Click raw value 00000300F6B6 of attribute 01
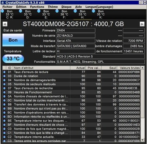The image size is (147, 144). 129,72
